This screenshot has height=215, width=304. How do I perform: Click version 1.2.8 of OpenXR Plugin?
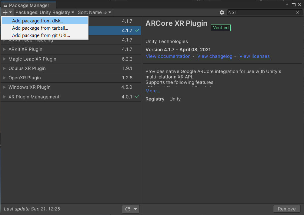click(127, 78)
